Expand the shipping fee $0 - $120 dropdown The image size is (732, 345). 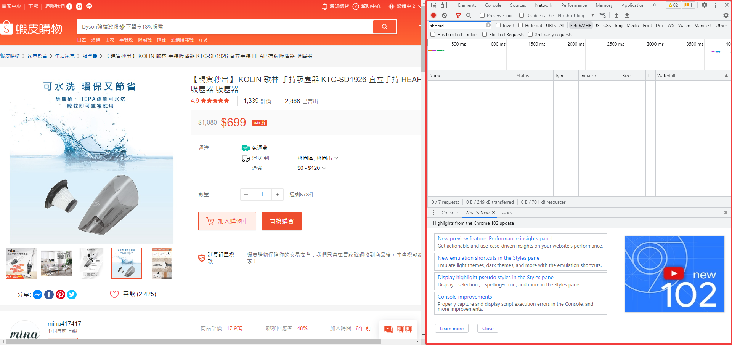click(311, 168)
